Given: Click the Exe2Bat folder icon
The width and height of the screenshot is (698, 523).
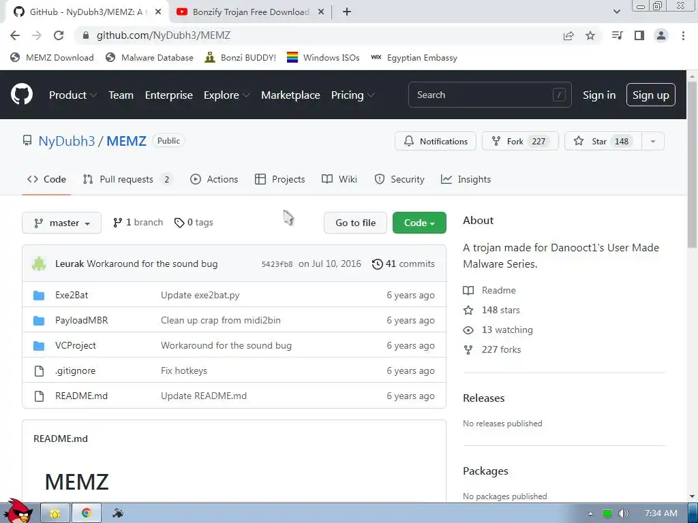Looking at the screenshot, I should tap(39, 296).
